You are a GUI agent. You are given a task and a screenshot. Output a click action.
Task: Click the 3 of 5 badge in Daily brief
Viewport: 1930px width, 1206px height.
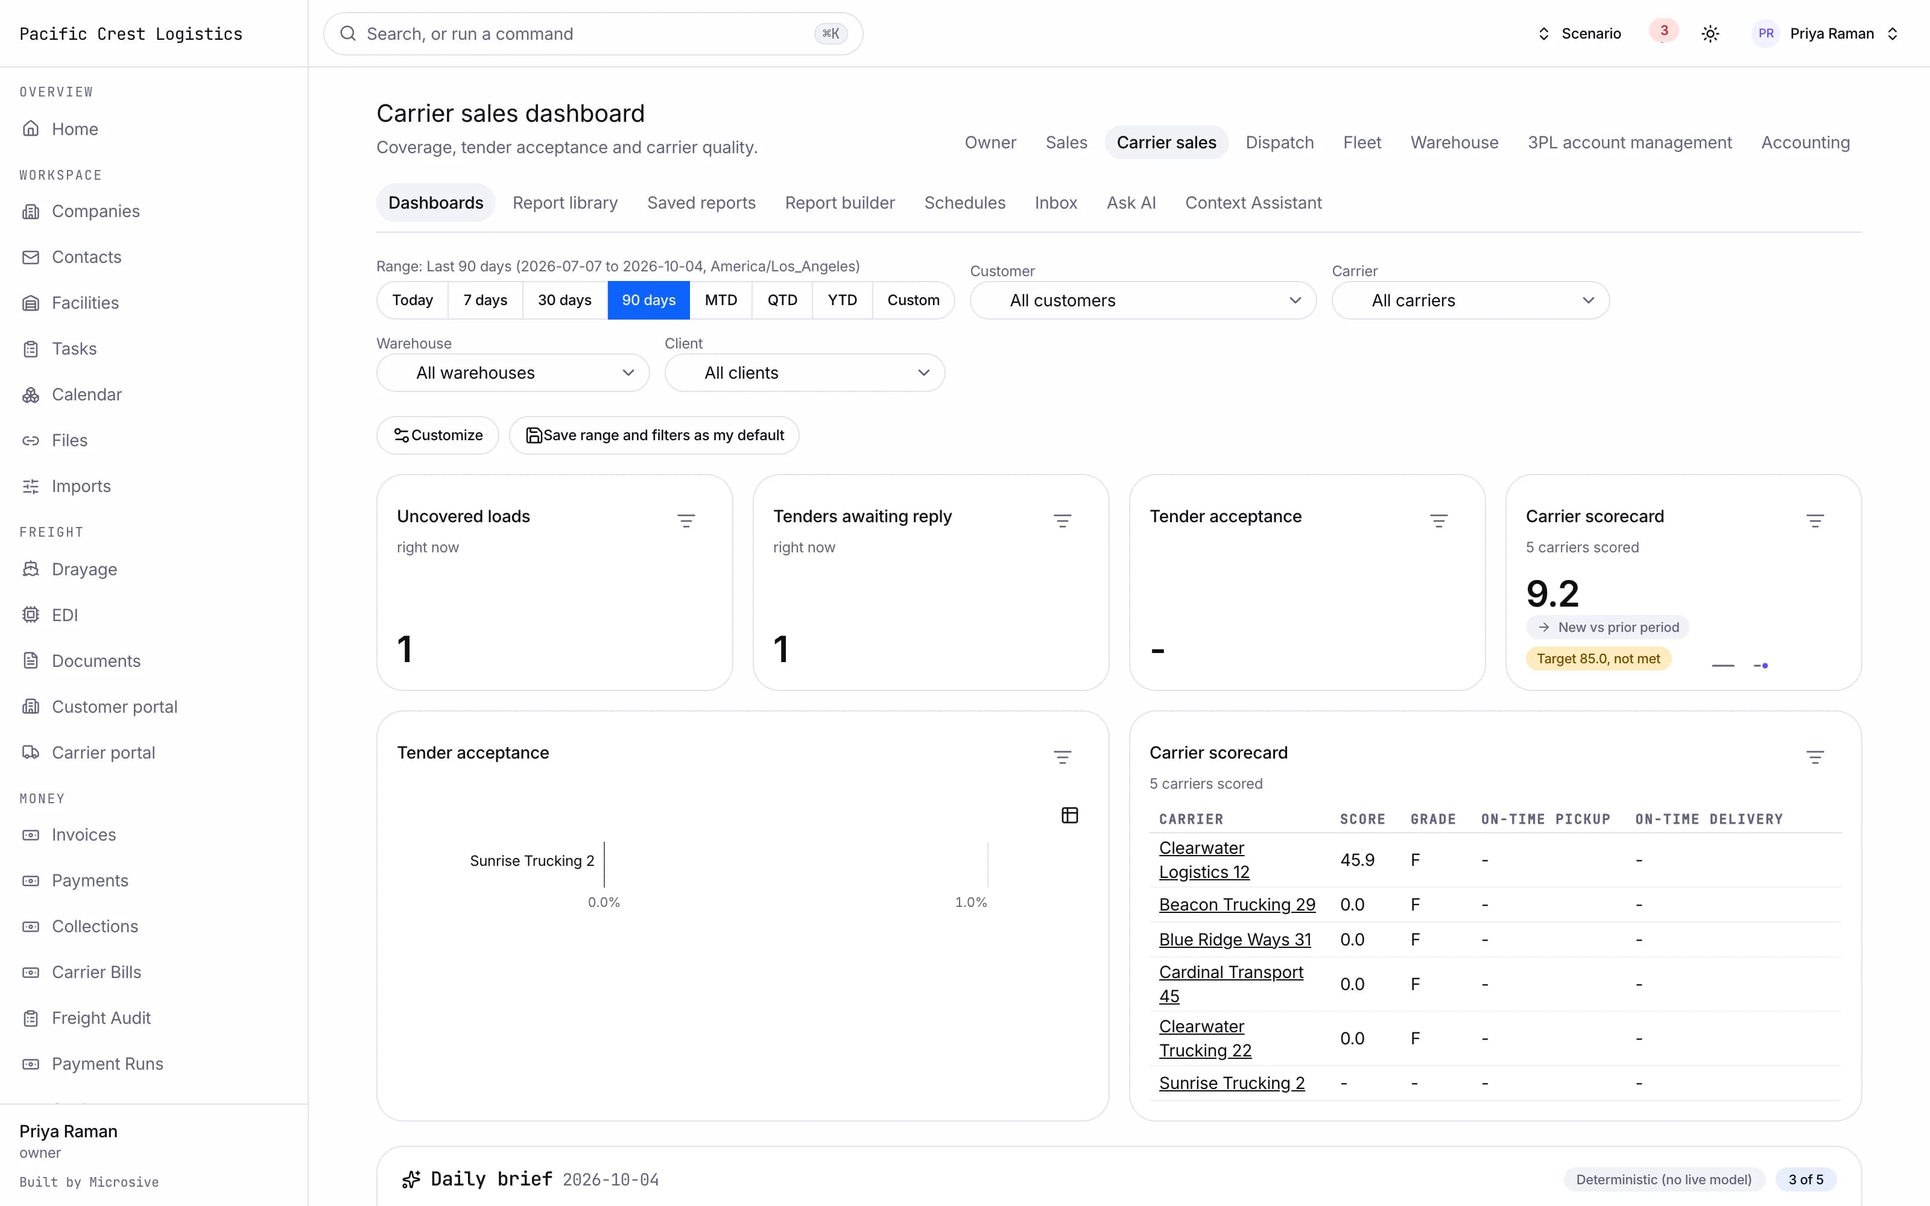point(1806,1179)
